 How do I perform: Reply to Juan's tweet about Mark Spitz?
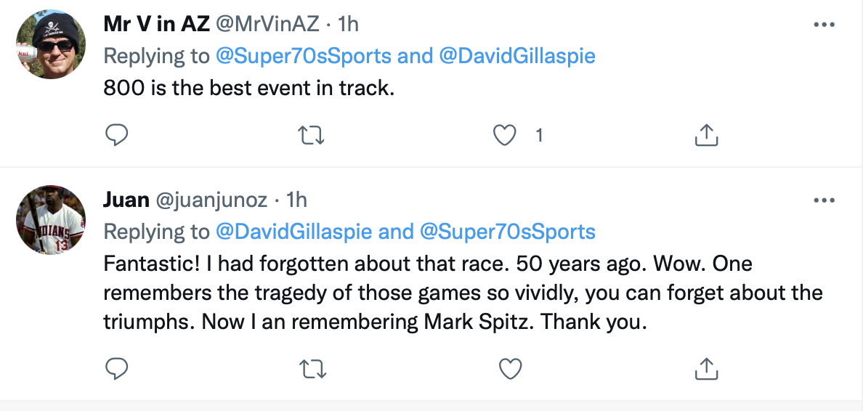(117, 368)
